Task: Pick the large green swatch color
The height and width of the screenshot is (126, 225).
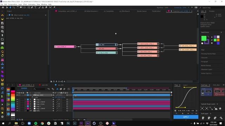Action: click(204, 38)
